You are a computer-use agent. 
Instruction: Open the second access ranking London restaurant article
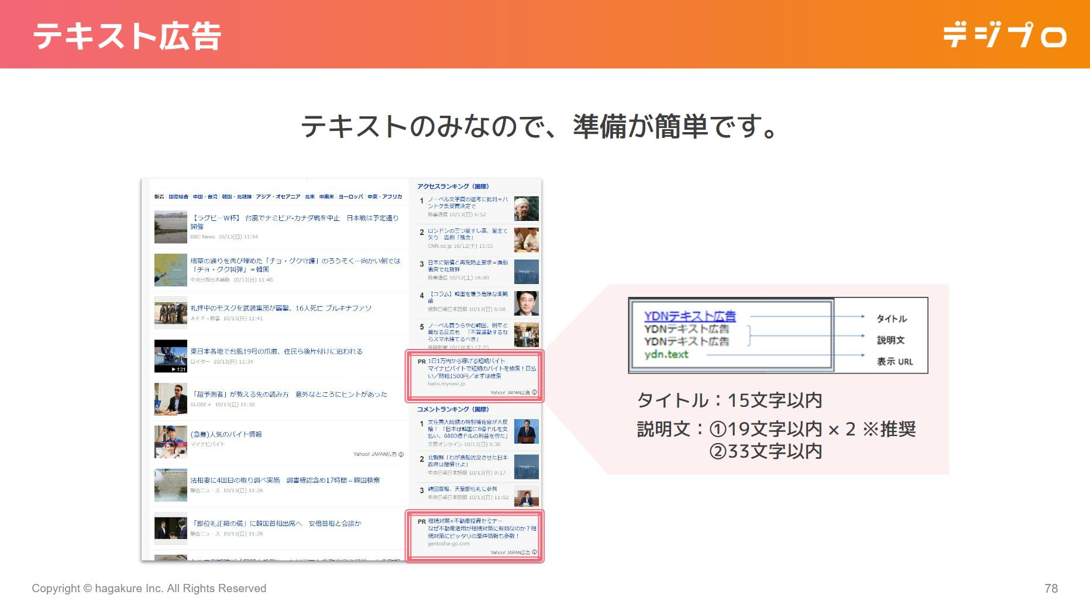tap(467, 234)
